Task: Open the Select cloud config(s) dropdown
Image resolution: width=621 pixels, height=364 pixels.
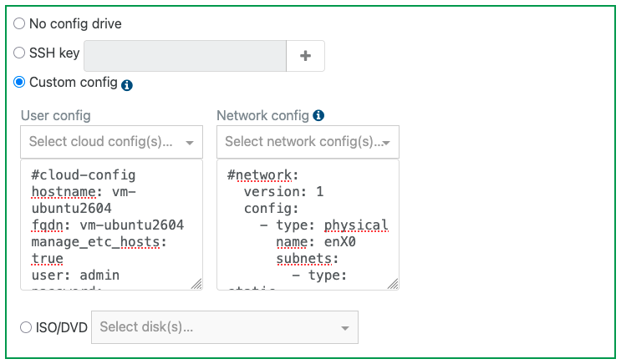Action: (112, 142)
